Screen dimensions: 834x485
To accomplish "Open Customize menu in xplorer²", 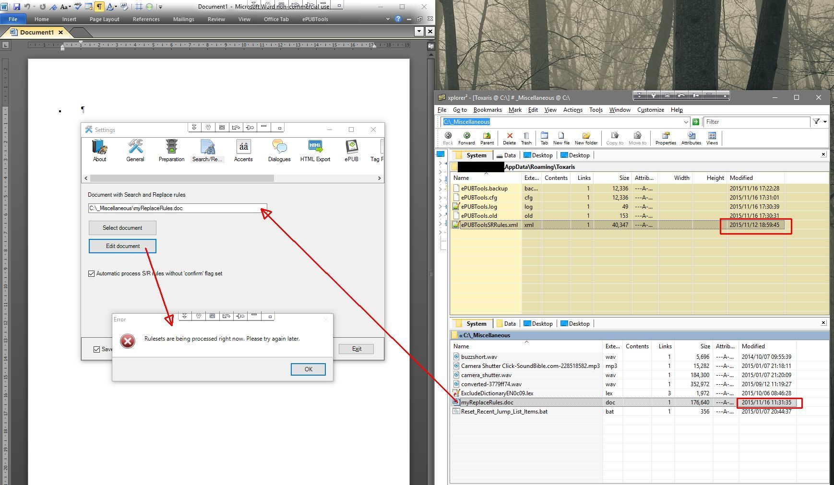I will click(651, 110).
